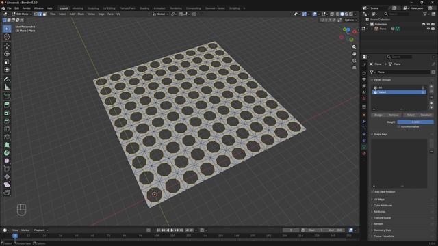This screenshot has height=246, width=438.
Task: Select the Shear tool
Action: click(7, 184)
